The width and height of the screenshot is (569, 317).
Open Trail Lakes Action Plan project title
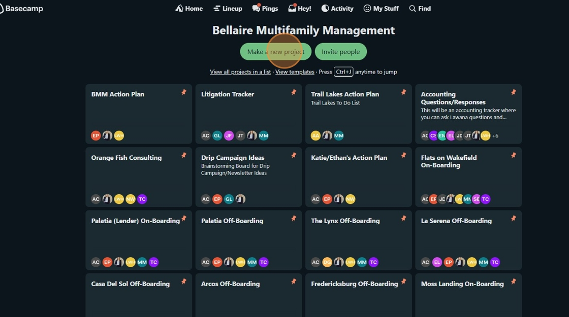click(x=345, y=94)
